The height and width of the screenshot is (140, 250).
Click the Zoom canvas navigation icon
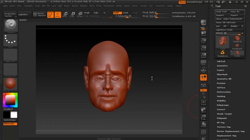pyautogui.click(x=203, y=41)
